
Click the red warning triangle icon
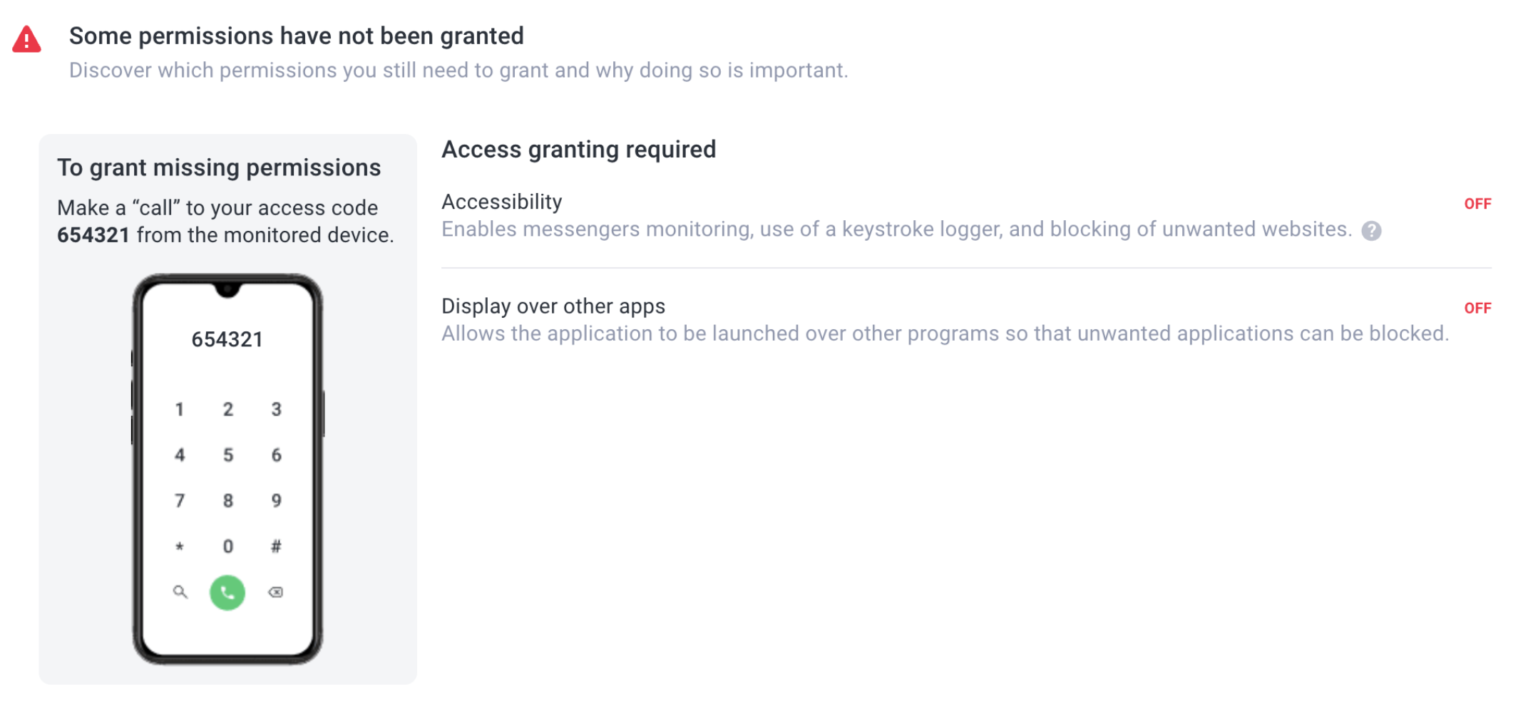(x=27, y=39)
